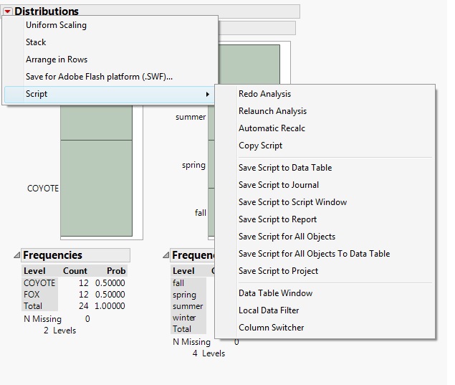Screen dimensions: 455x385
Task: Toggle Arrange in Rows option
Action: (x=57, y=60)
